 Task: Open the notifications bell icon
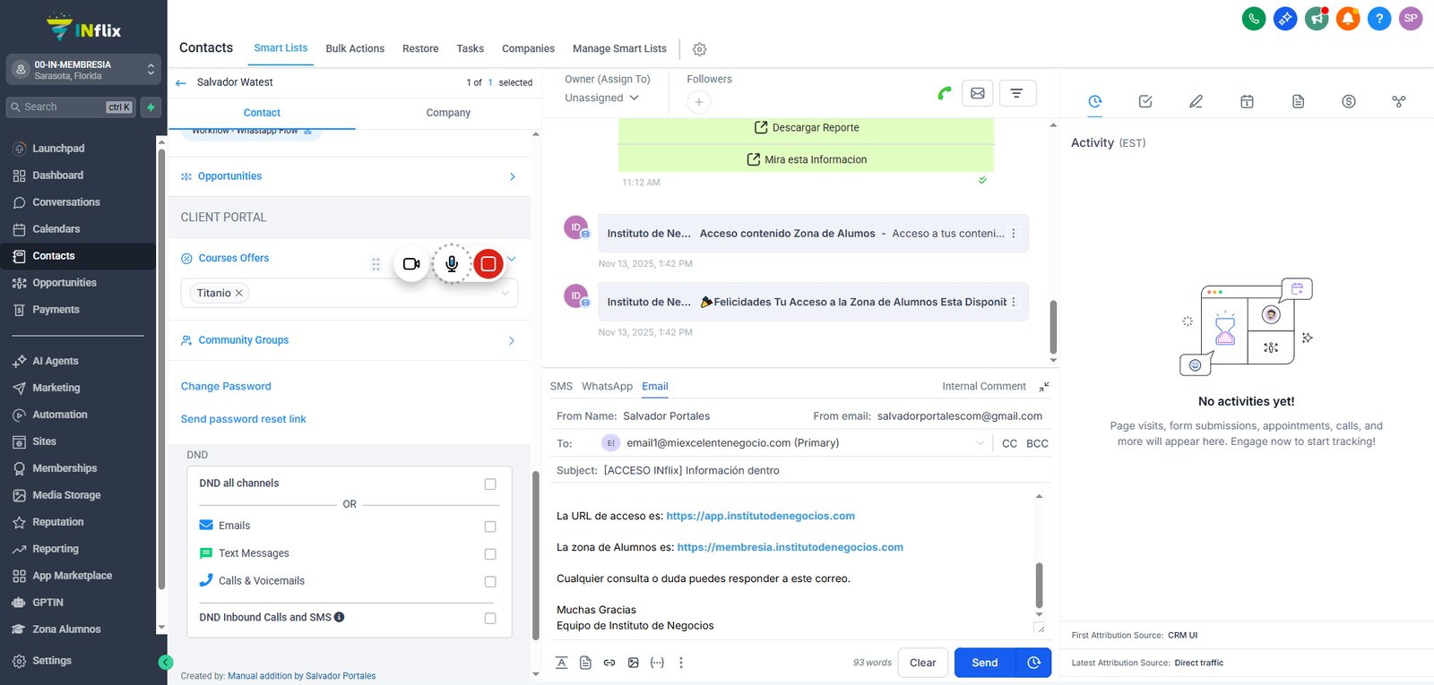click(x=1348, y=18)
